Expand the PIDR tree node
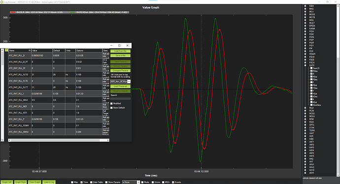The width and height of the screenshot is (340, 184). pyautogui.click(x=306, y=43)
